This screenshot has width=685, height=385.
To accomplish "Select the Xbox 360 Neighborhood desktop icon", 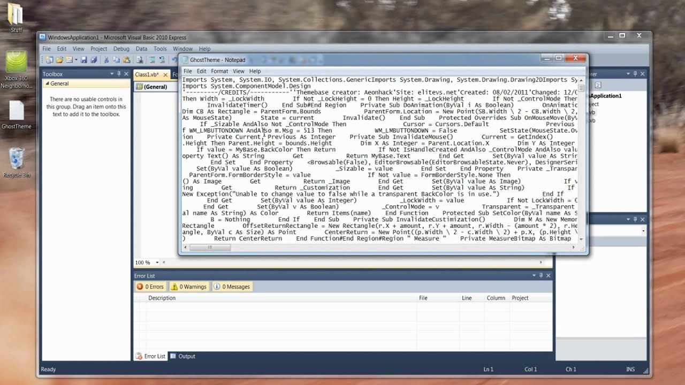I will (x=17, y=70).
